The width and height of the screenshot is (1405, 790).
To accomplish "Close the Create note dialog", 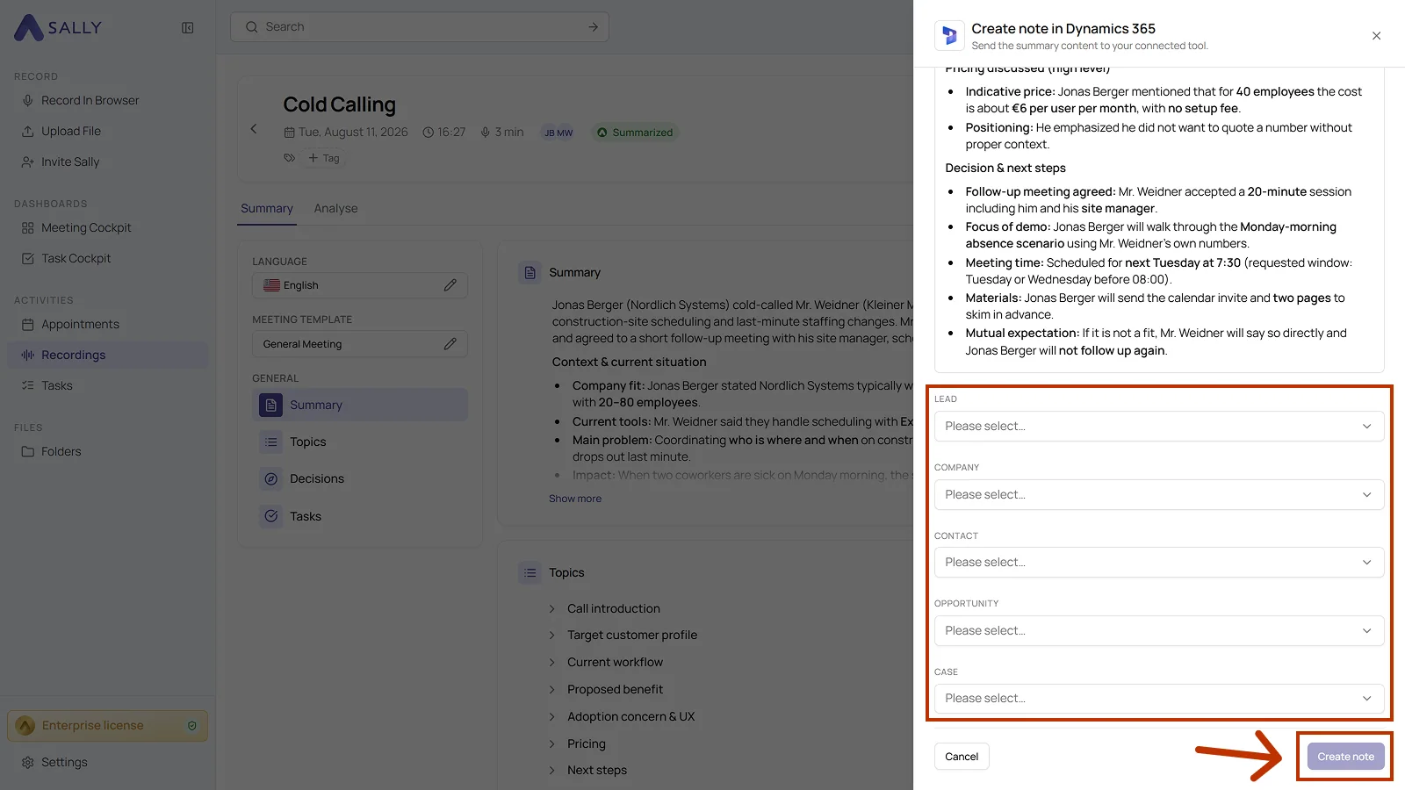I will 1376,36.
